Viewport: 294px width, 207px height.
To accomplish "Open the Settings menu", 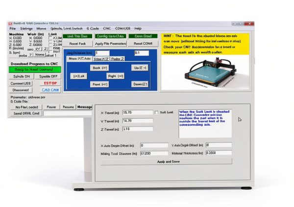I will 26,28.
